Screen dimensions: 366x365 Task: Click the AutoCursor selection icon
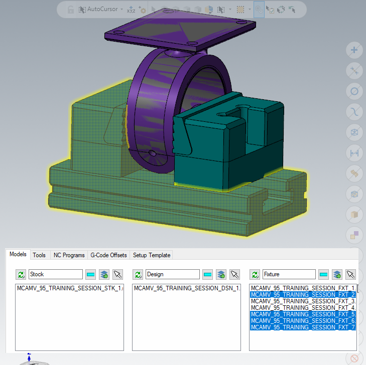82,10
